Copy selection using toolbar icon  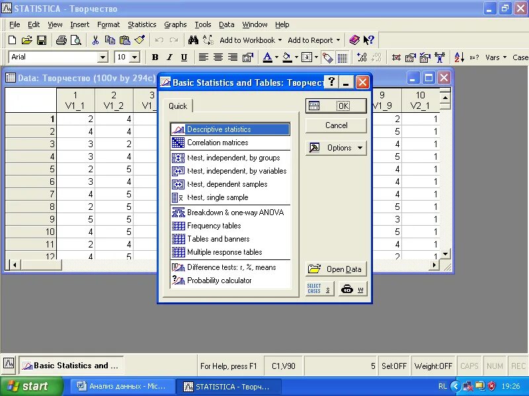pos(110,40)
